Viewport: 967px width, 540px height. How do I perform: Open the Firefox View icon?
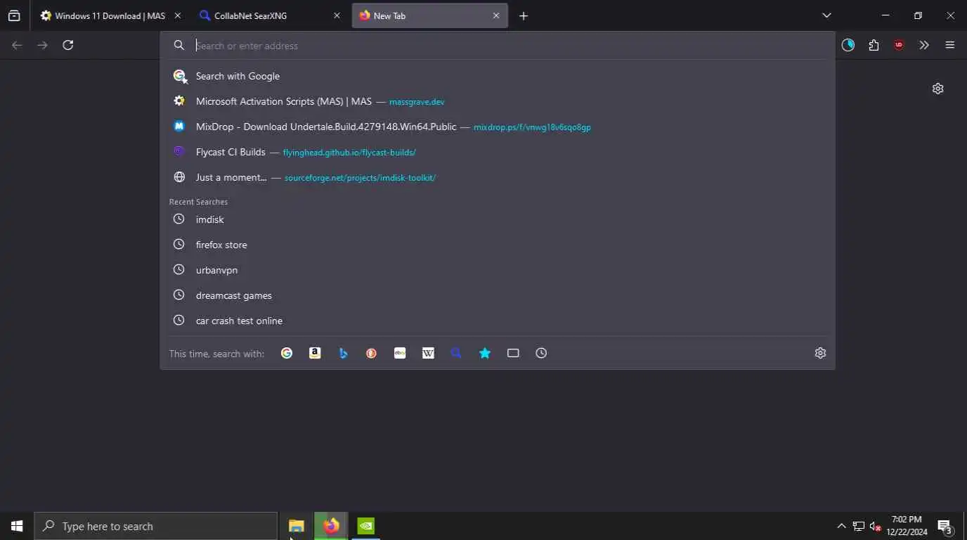[x=14, y=15]
